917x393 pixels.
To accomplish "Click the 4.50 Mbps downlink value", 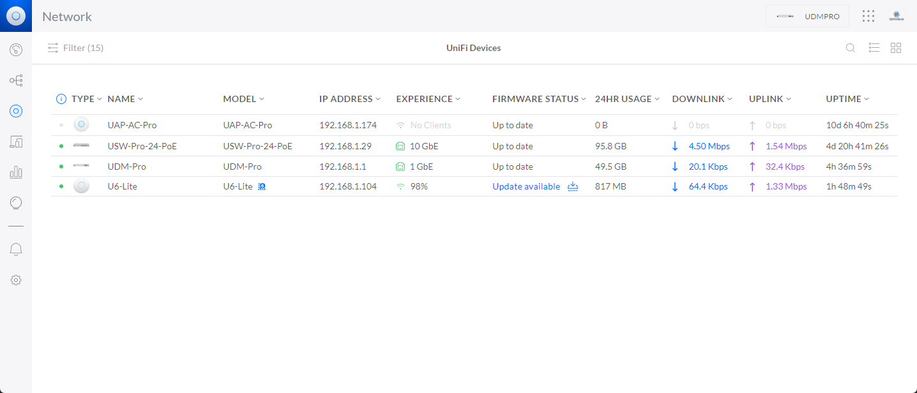I will click(709, 146).
